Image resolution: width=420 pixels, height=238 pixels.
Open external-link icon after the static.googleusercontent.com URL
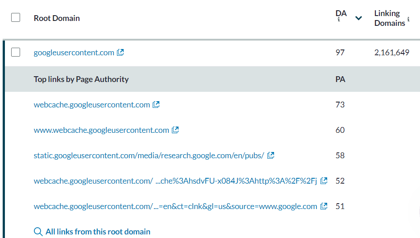point(270,156)
